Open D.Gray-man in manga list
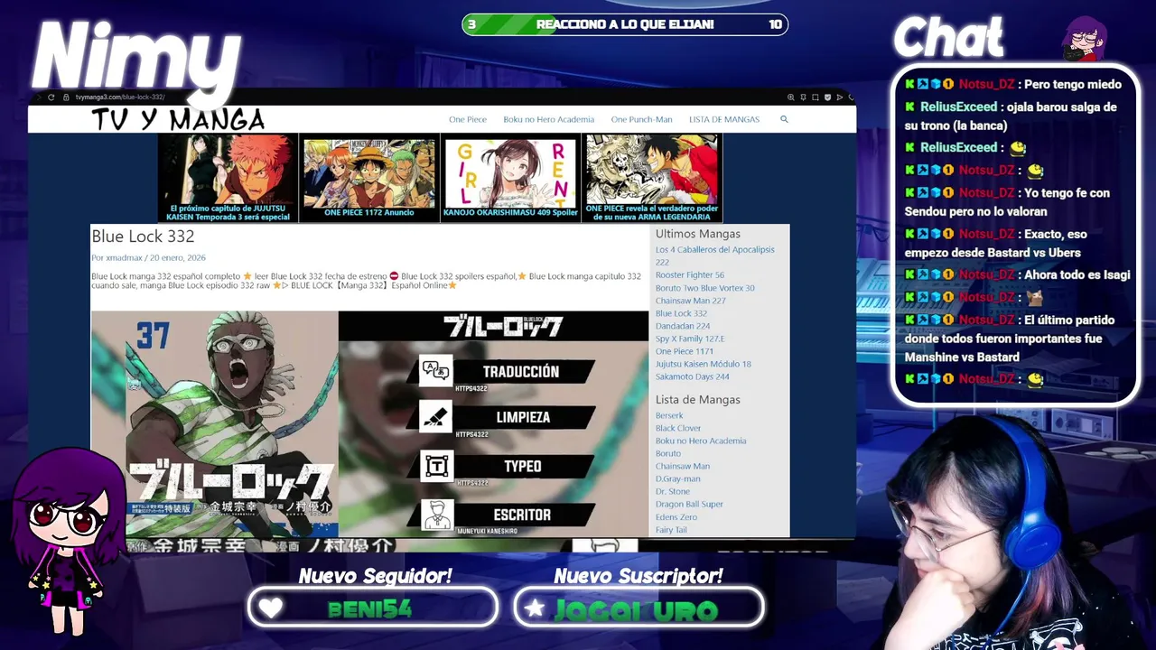1156x650 pixels. click(x=678, y=478)
